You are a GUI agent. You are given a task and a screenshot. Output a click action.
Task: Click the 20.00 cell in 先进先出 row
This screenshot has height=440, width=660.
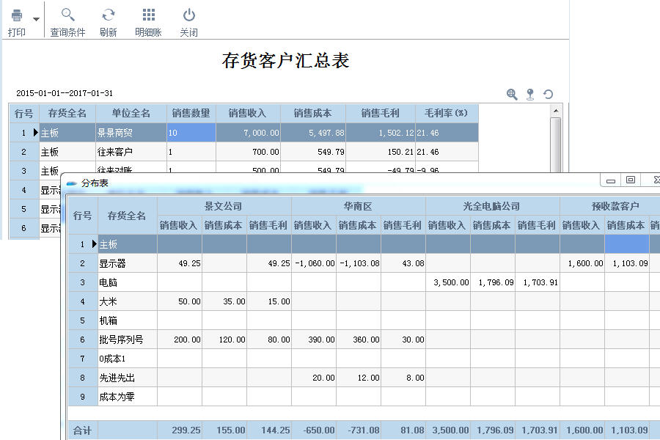pyautogui.click(x=314, y=378)
